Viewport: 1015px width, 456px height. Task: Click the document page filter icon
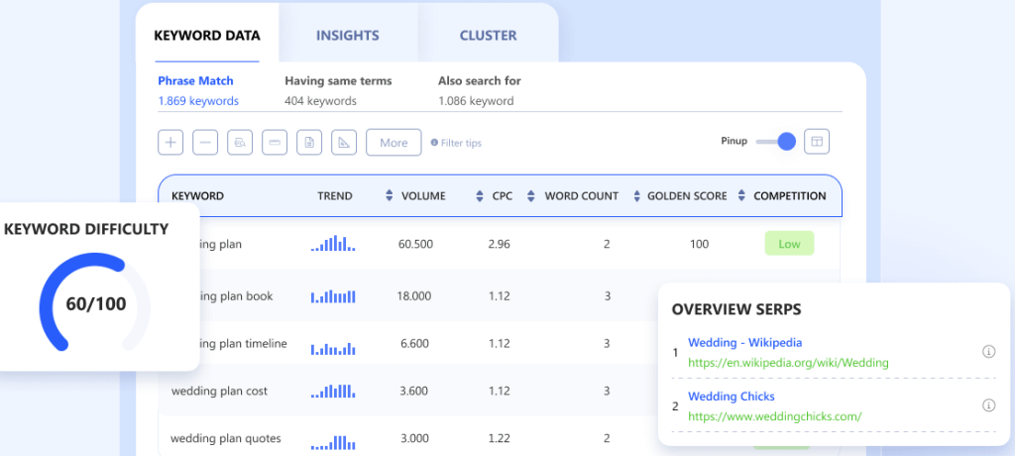(x=309, y=143)
